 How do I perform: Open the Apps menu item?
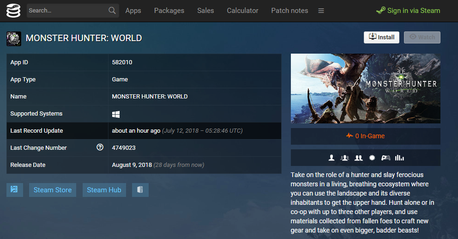(x=133, y=11)
